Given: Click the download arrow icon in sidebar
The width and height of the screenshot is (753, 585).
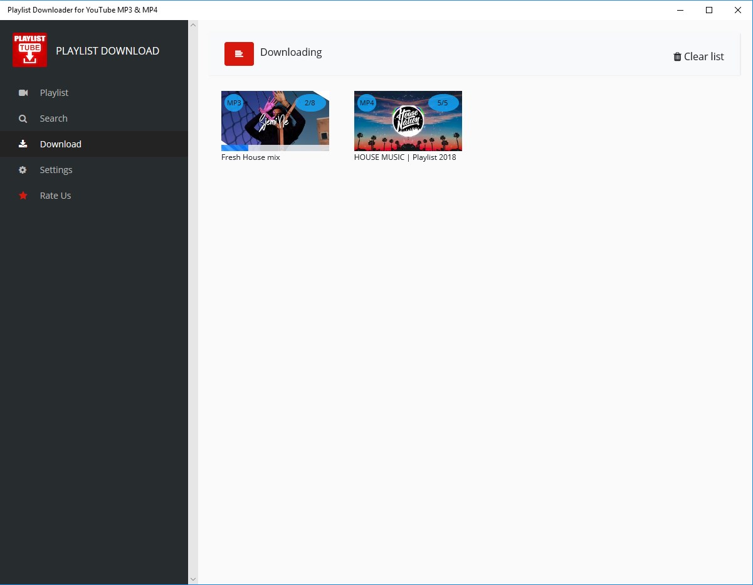Looking at the screenshot, I should point(23,144).
